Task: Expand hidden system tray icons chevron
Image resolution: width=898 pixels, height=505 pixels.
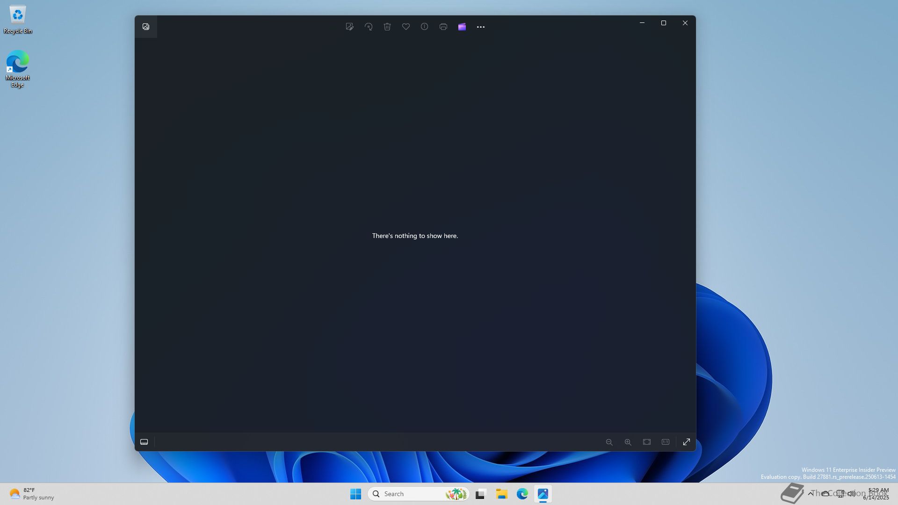Action: pyautogui.click(x=811, y=494)
